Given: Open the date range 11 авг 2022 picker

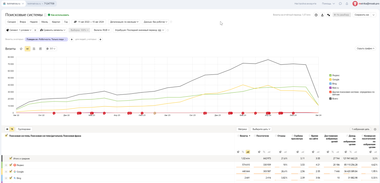Looking at the screenshot, I should tap(89, 22).
